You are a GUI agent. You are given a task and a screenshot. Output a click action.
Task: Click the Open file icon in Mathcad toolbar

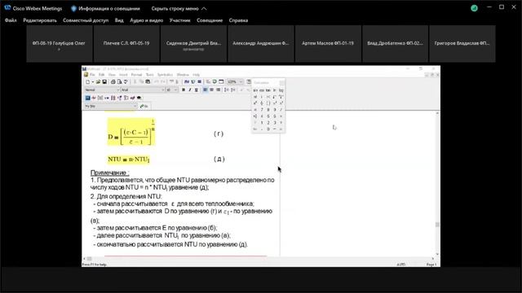pos(98,81)
